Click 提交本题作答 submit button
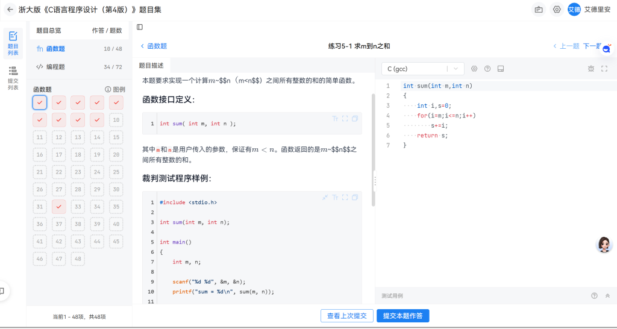 402,316
